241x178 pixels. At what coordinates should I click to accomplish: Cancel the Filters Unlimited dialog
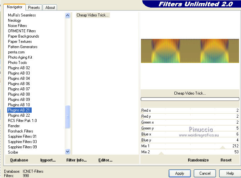click(x=205, y=173)
